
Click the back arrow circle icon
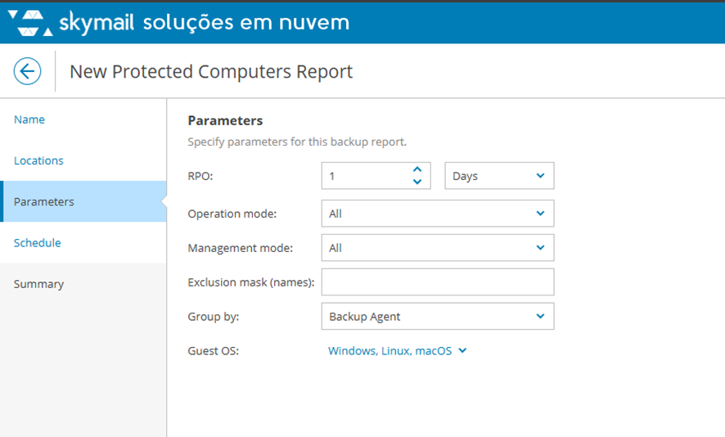point(27,71)
